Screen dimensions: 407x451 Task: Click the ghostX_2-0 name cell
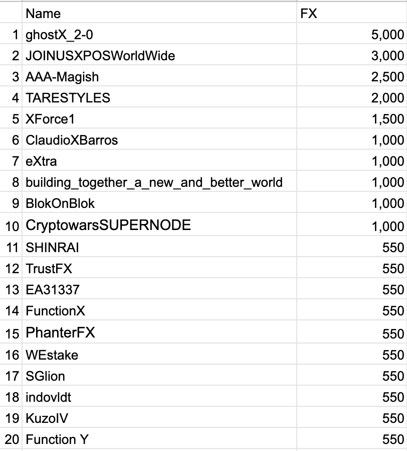click(x=159, y=34)
